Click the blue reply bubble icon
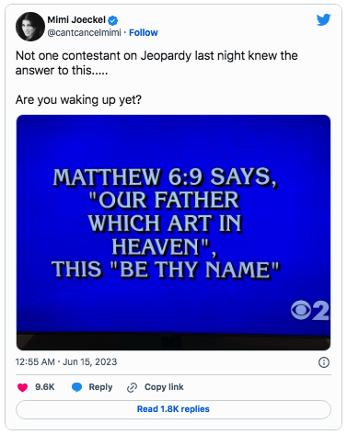This screenshot has height=435, width=347. (76, 387)
